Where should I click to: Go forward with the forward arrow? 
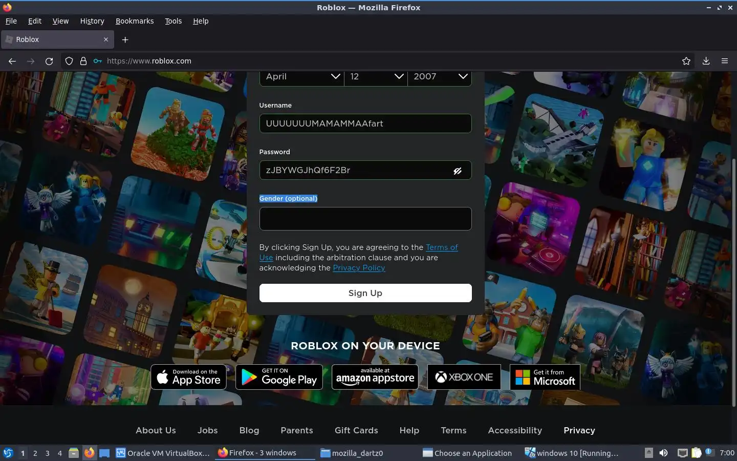31,61
